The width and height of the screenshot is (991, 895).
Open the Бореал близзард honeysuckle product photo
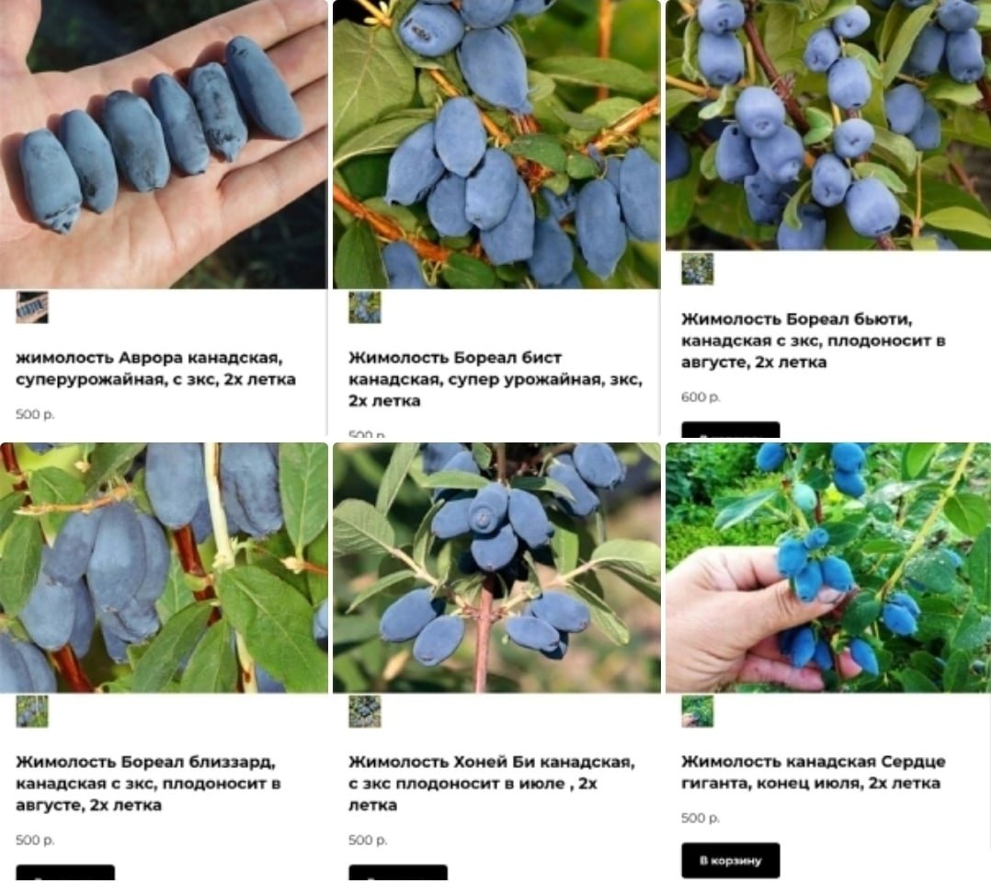pyautogui.click(x=164, y=568)
